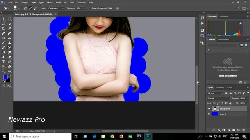The height and width of the screenshot is (140, 250).
Task: Select the Elliptical Marquee tool
Action: coord(9,19)
